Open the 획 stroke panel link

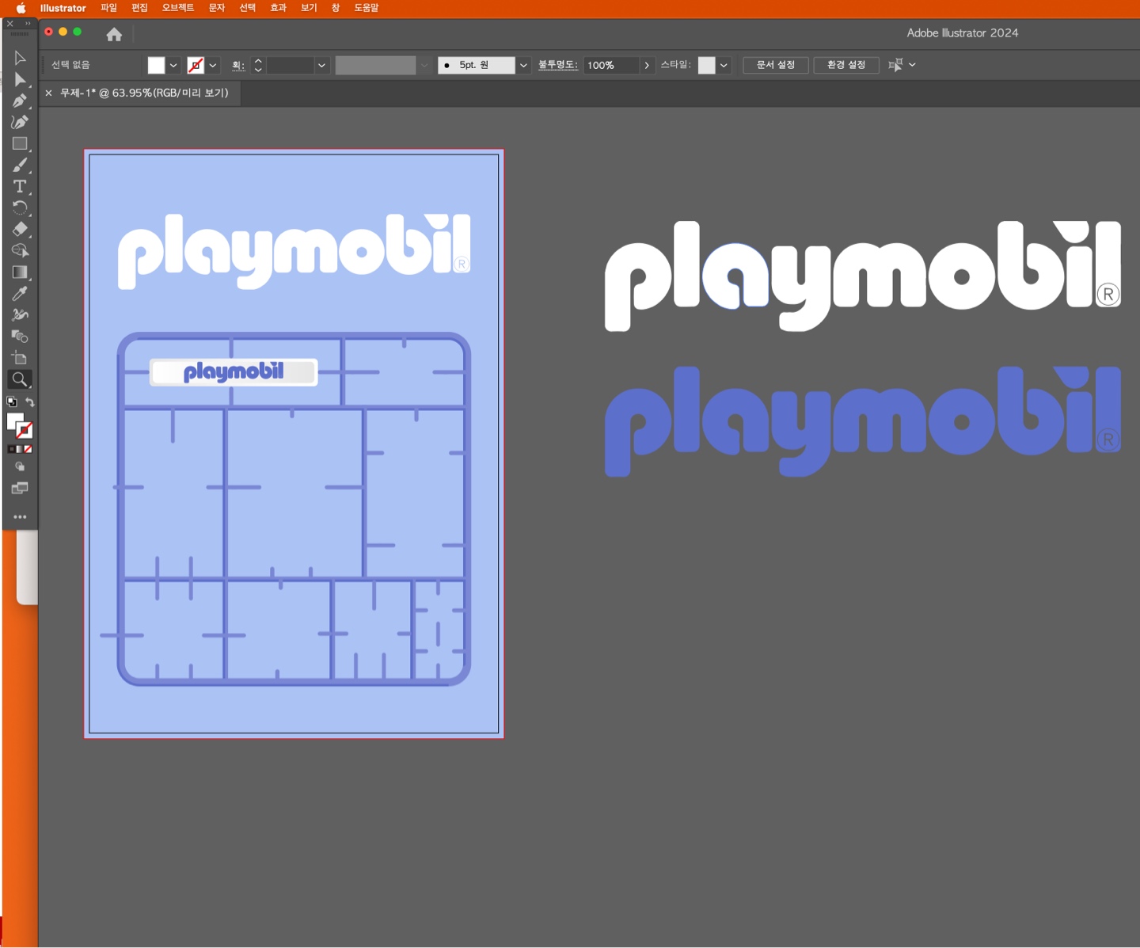238,65
